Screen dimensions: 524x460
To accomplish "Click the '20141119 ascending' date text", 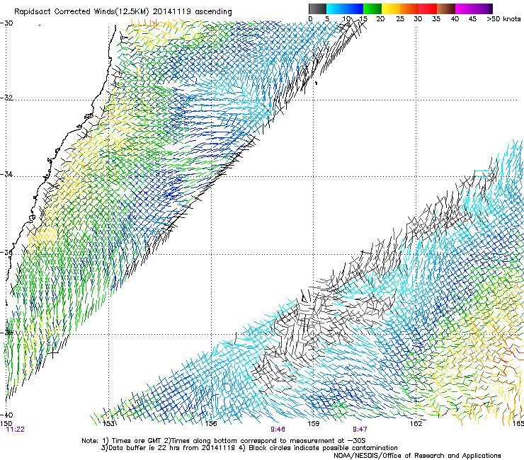I will [x=193, y=12].
